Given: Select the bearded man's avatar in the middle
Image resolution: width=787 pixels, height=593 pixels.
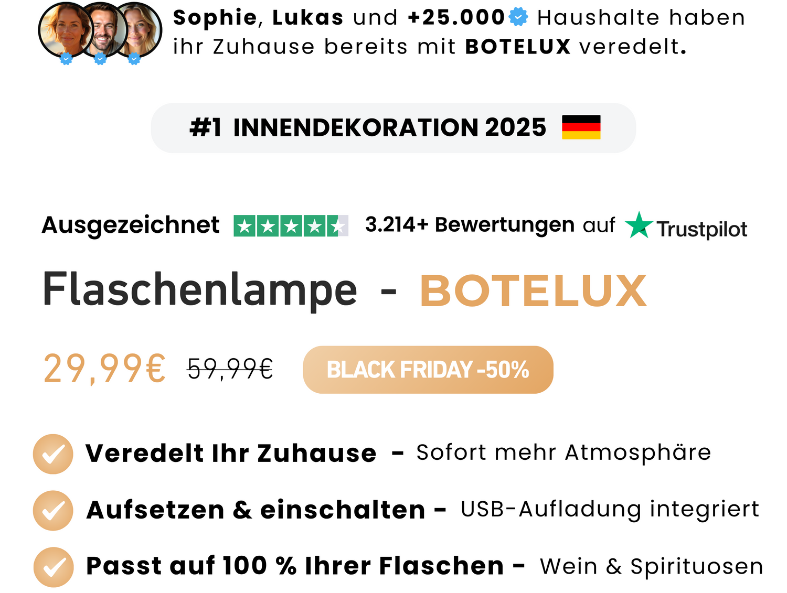Looking at the screenshot, I should [x=104, y=29].
